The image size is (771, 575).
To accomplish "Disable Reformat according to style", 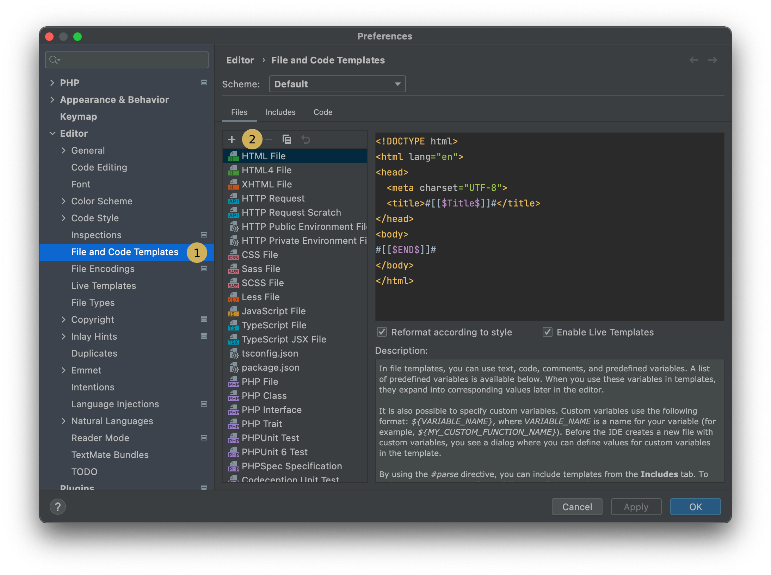I will coord(382,332).
